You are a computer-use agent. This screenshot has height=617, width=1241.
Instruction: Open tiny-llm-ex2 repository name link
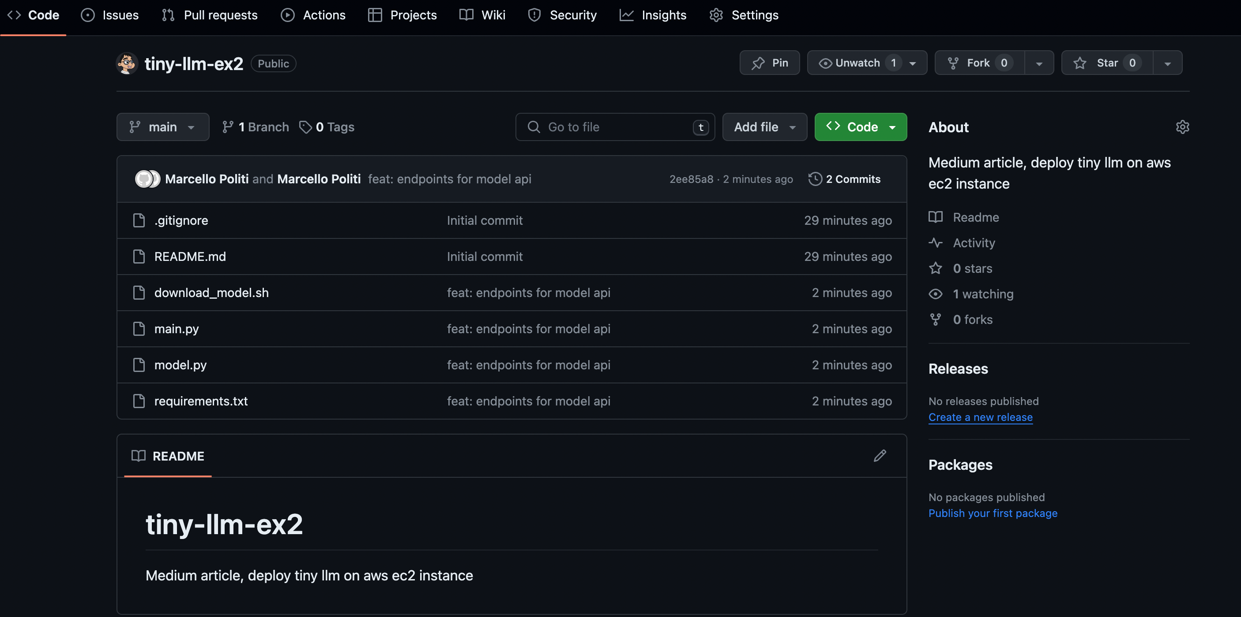tap(194, 63)
